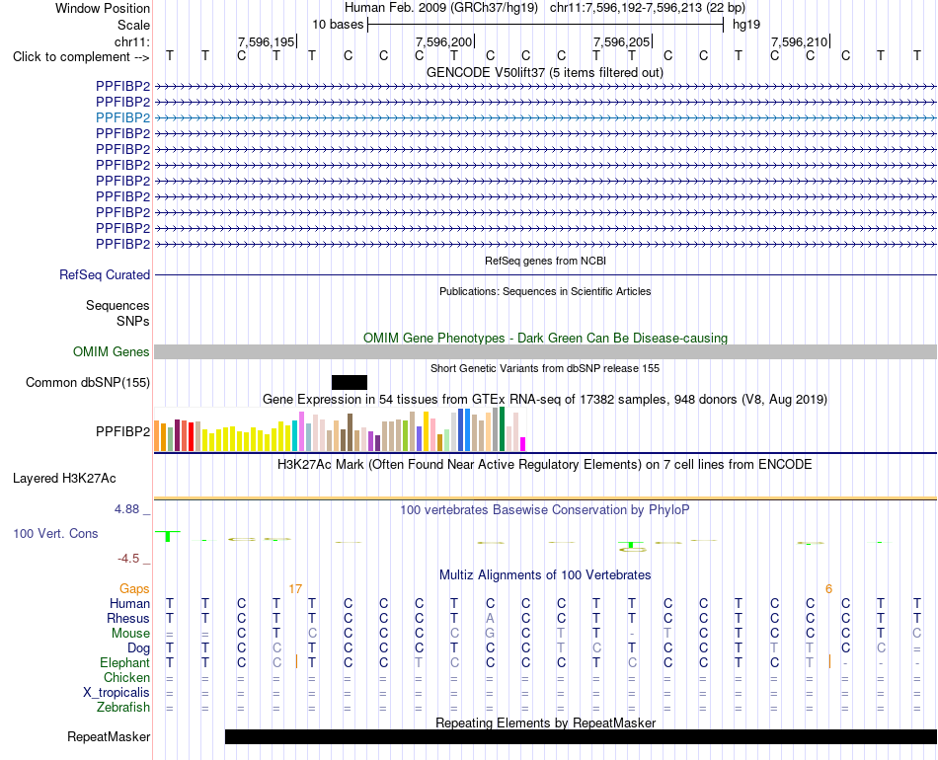The image size is (938, 760).
Task: Click the Common dbSNP(155) label
Action: [x=87, y=383]
